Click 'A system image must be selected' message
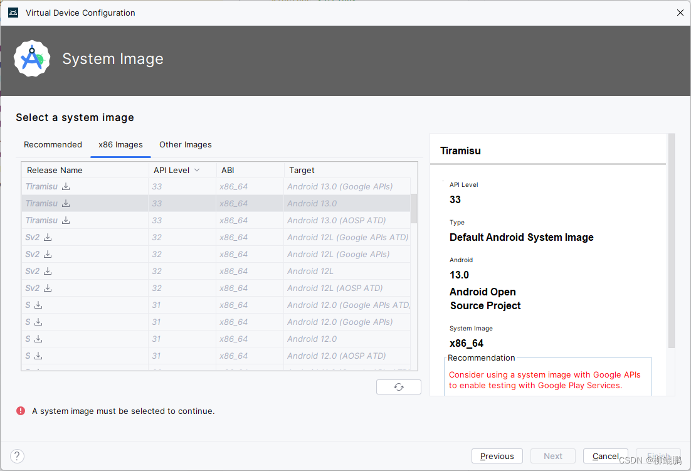691x471 pixels. [x=124, y=411]
